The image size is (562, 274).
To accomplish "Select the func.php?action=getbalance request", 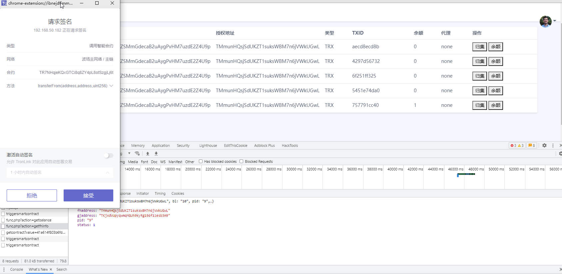I will click(34, 220).
